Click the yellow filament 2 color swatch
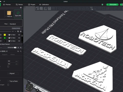This screenshot has width=123, height=92. 5,35
